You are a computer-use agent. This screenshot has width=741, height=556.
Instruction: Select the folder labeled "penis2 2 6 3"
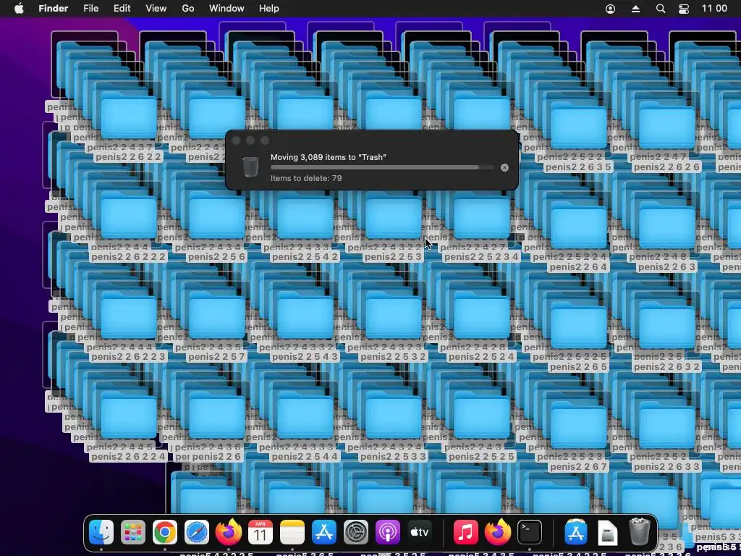point(666,228)
